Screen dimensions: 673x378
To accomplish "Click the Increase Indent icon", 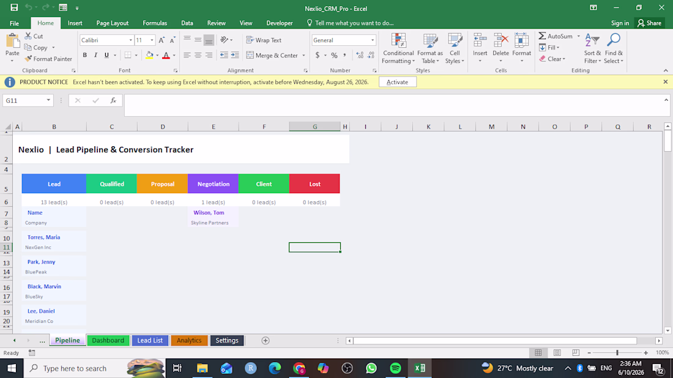I will 235,55.
